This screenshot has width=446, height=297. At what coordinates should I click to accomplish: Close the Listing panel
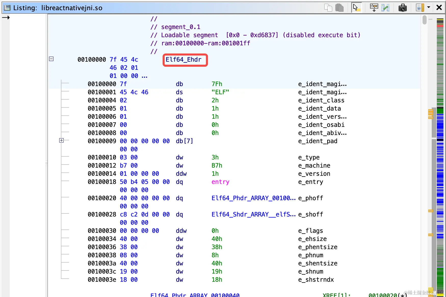[439, 8]
